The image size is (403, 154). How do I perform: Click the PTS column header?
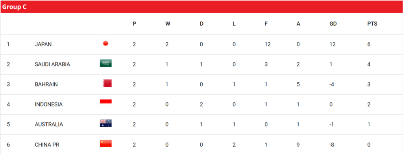[x=372, y=24]
